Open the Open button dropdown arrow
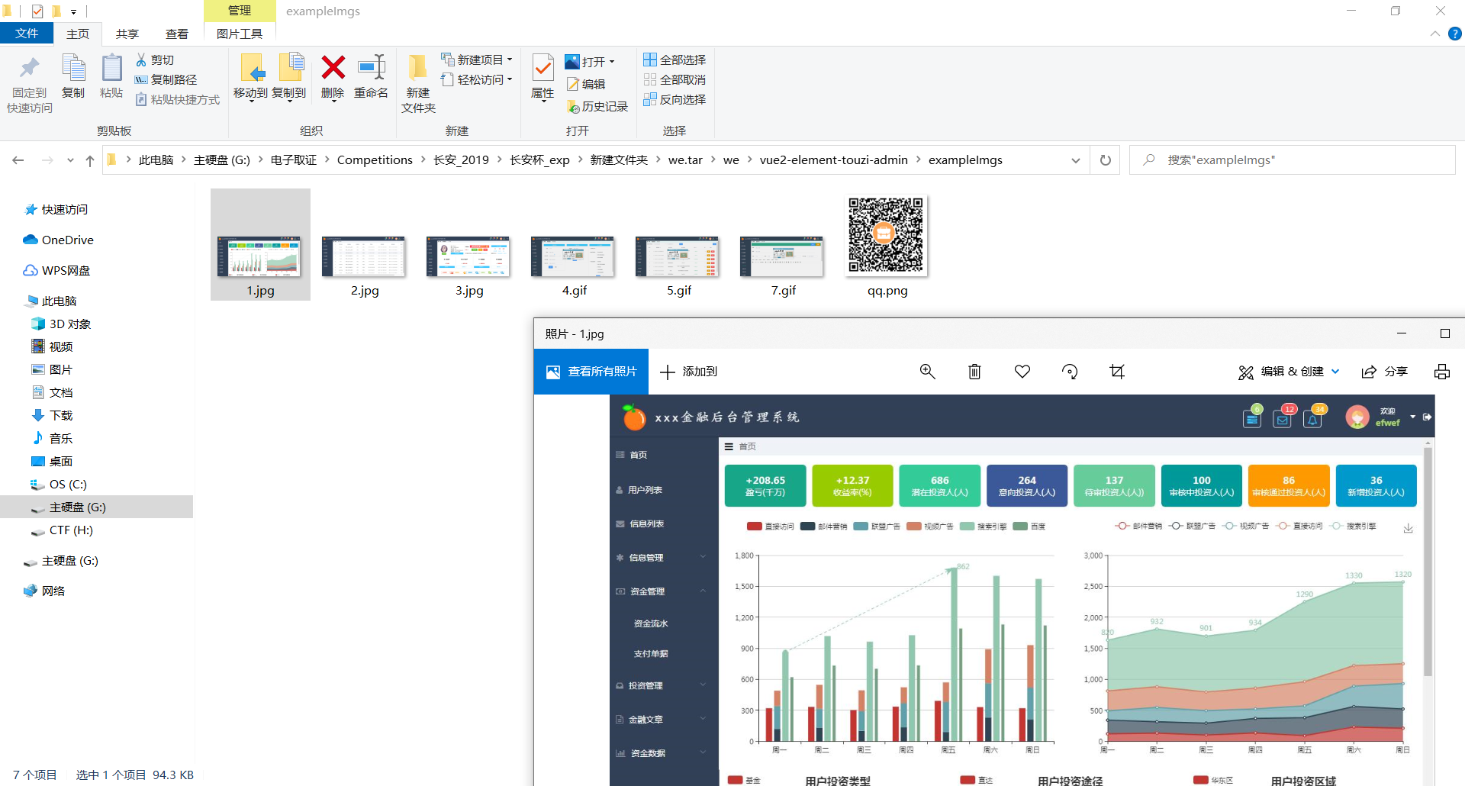Screen dimensions: 1465x786 click(x=612, y=62)
